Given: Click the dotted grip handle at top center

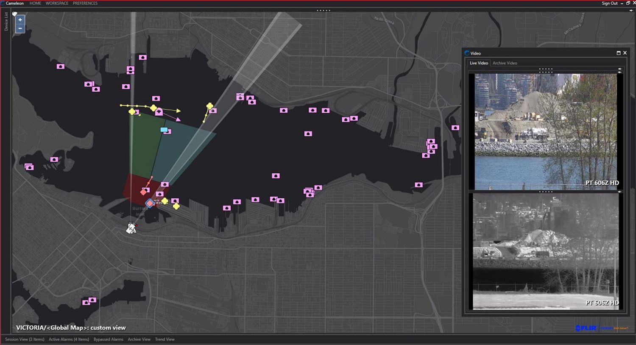Looking at the screenshot, I should point(324,11).
